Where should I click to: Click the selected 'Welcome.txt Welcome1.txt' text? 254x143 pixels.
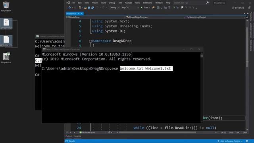coord(146,69)
